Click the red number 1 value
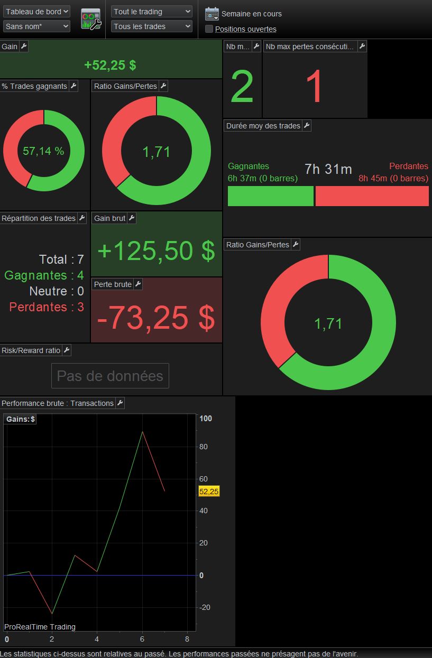Screen dimensions: 432x658 click(x=314, y=87)
